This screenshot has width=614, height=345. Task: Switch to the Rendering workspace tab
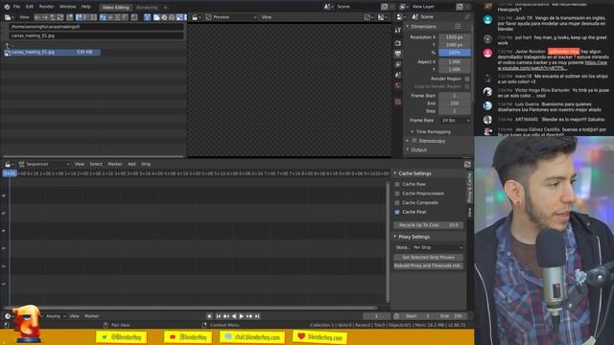click(x=147, y=7)
